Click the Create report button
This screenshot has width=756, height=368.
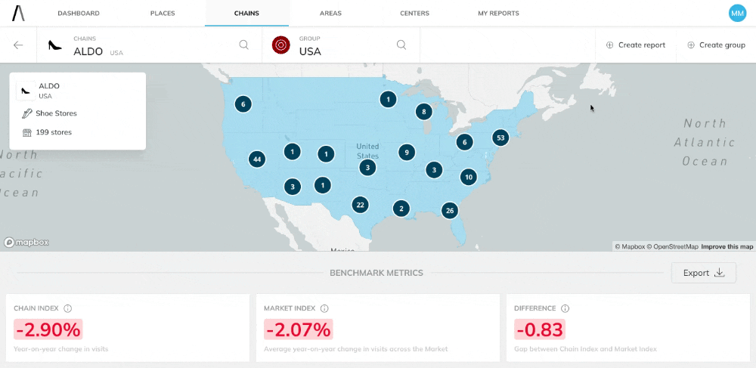click(x=635, y=45)
